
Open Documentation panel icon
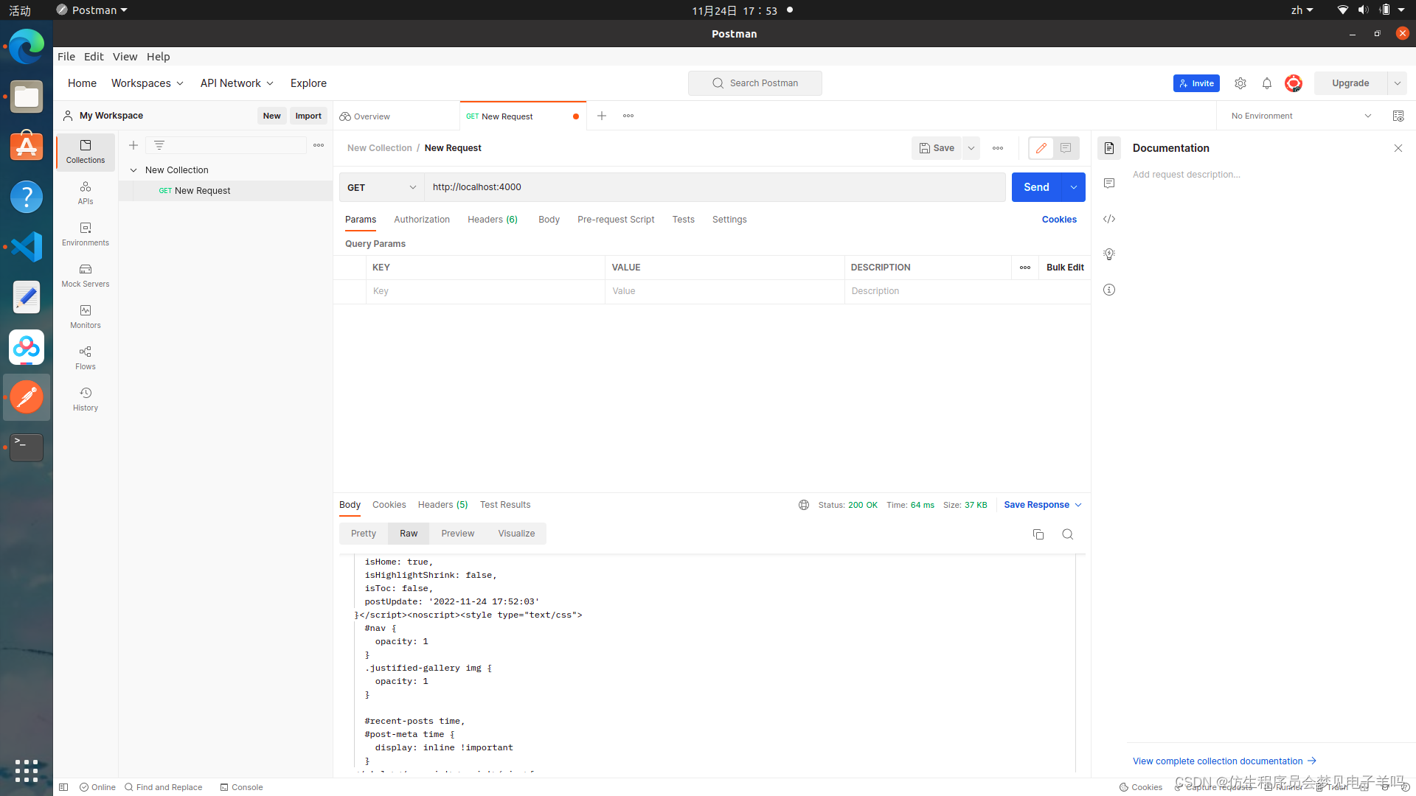(x=1109, y=148)
